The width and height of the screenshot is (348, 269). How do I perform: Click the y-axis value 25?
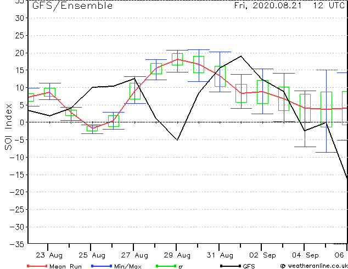point(20,36)
